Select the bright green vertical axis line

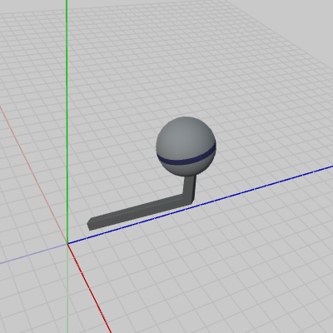[x=67, y=122]
